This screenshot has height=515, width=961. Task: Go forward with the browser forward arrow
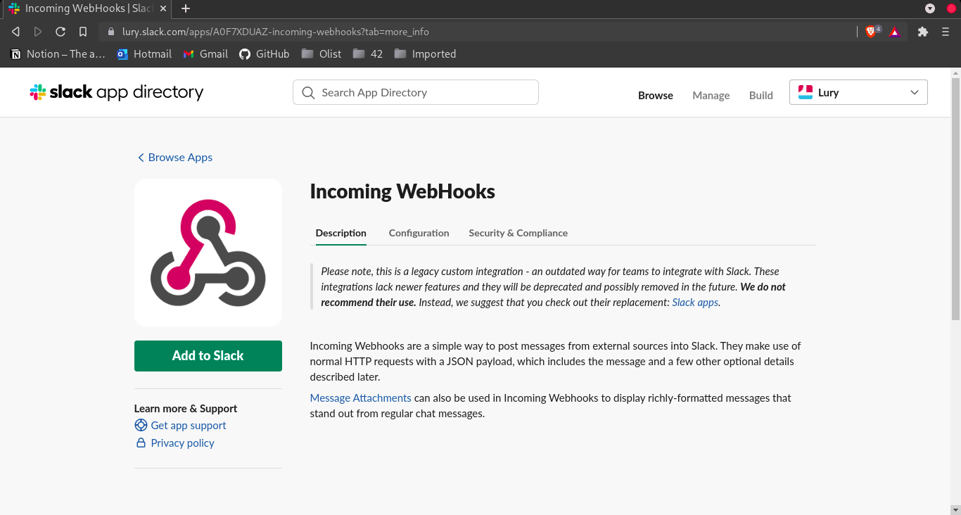pyautogui.click(x=38, y=32)
